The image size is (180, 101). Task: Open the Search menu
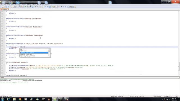coord(8,5)
